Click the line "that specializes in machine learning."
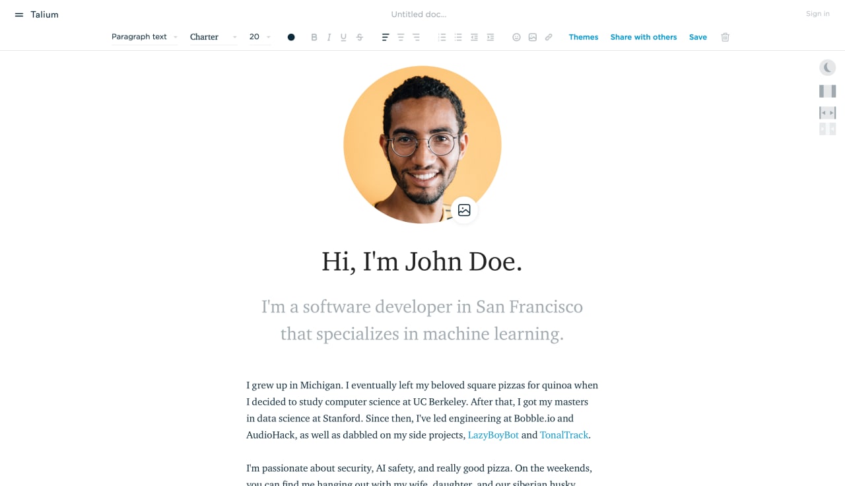845x486 pixels. click(x=422, y=333)
